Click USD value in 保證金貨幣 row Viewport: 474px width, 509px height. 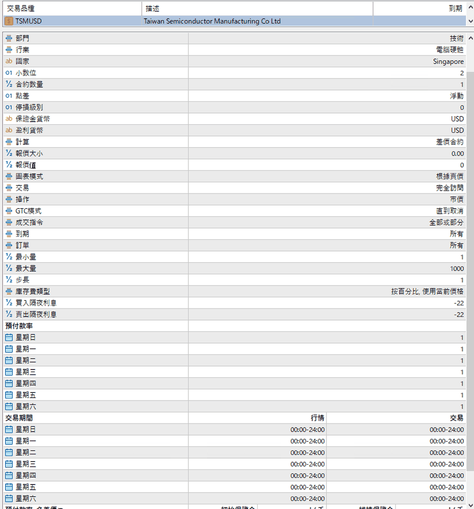457,119
